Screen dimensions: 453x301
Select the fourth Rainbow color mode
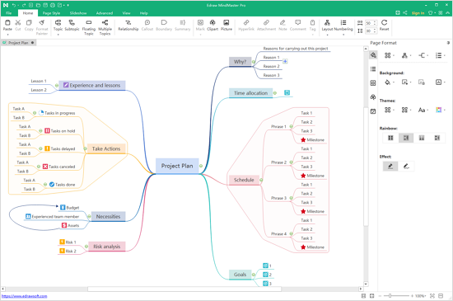click(437, 138)
